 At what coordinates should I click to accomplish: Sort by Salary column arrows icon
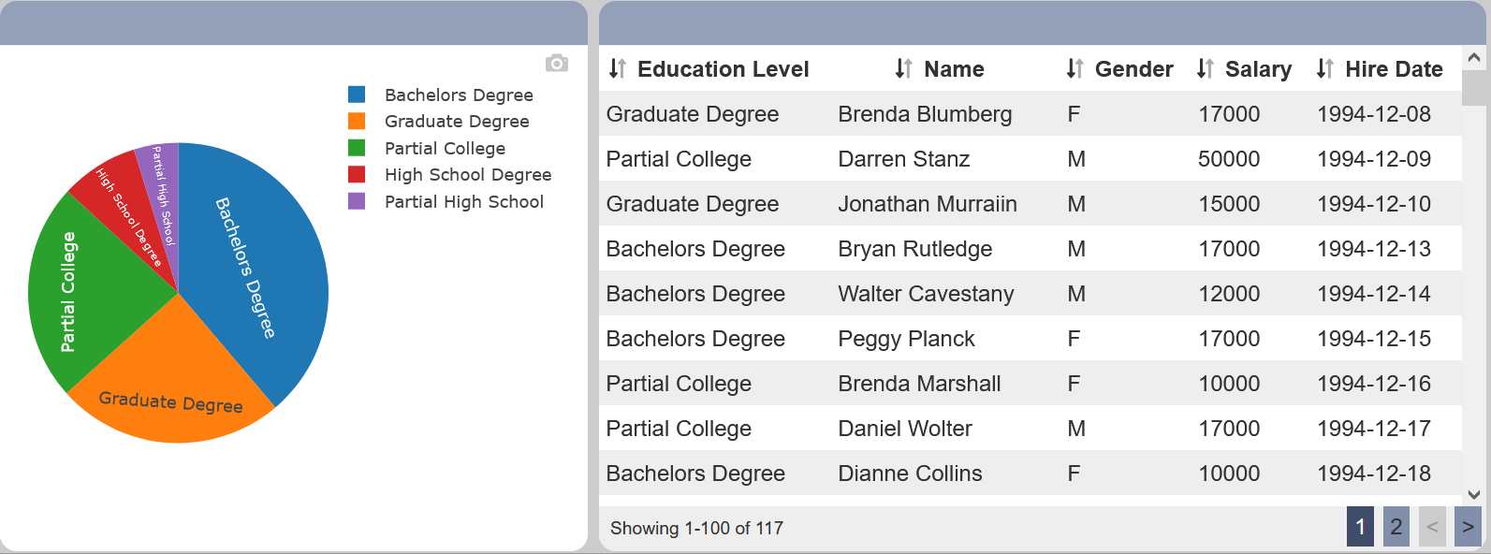[x=1205, y=68]
